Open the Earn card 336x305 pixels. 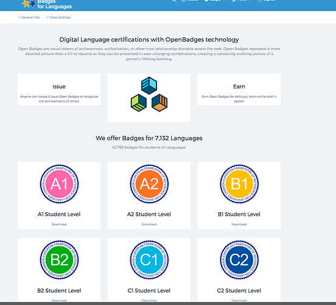pos(239,90)
